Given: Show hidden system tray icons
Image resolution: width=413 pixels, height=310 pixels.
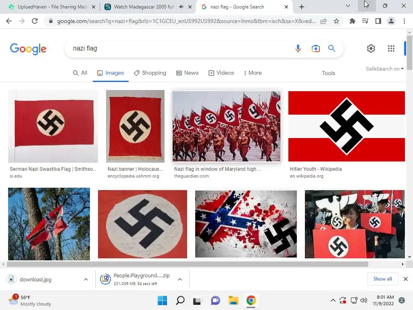Looking at the screenshot, I should (333, 300).
